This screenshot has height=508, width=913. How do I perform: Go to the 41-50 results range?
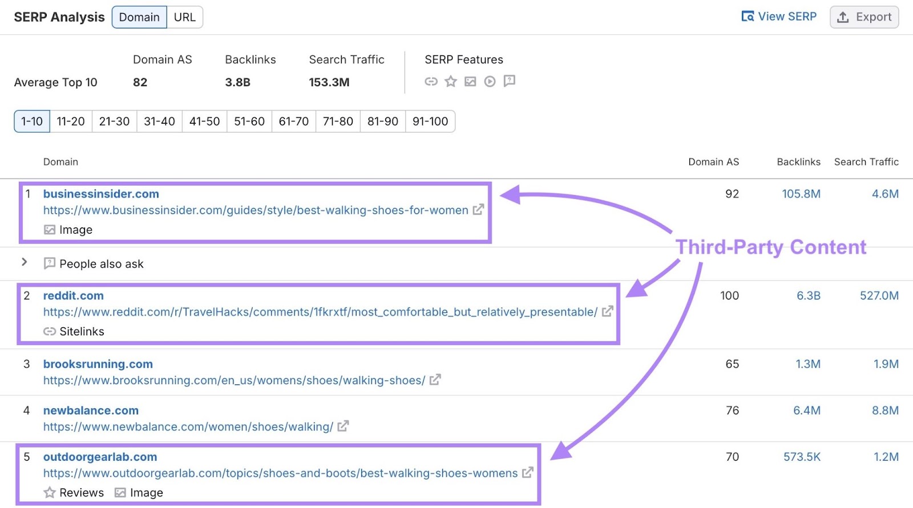tap(204, 121)
